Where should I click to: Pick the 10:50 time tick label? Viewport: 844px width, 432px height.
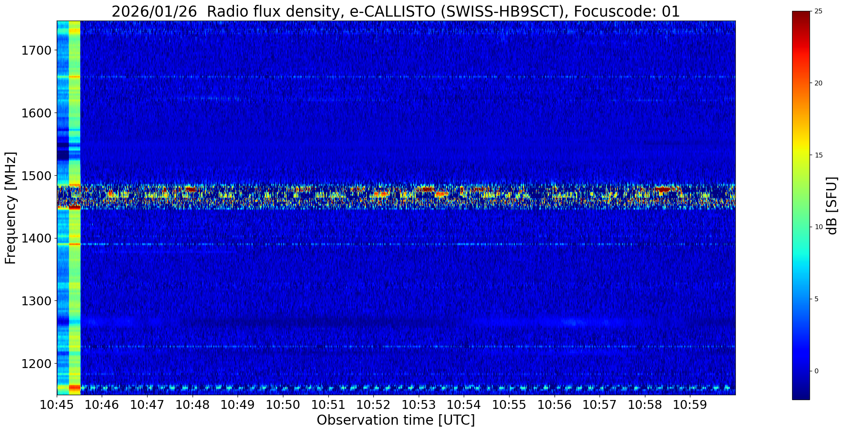(283, 404)
